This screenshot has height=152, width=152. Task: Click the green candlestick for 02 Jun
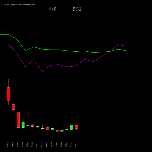point(23,125)
